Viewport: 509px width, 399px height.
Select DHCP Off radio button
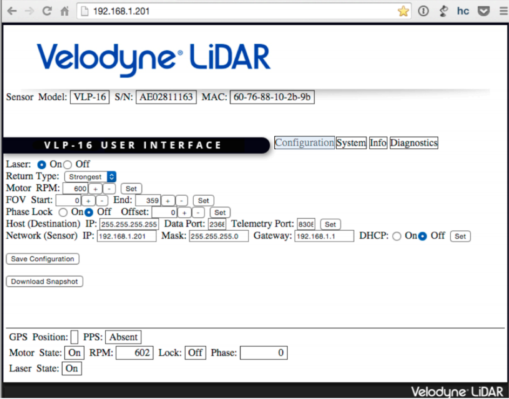pyautogui.click(x=422, y=236)
